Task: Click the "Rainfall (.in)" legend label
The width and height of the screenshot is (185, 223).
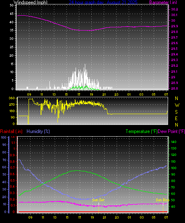Action: pyautogui.click(x=11, y=131)
